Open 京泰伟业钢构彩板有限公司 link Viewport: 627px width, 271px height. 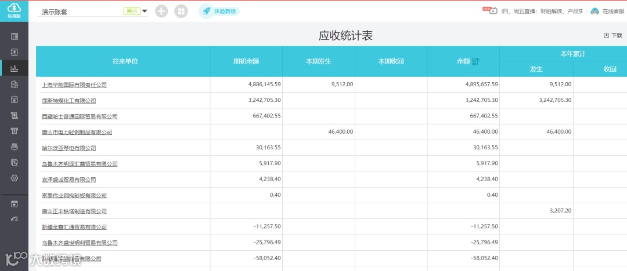coord(74,196)
